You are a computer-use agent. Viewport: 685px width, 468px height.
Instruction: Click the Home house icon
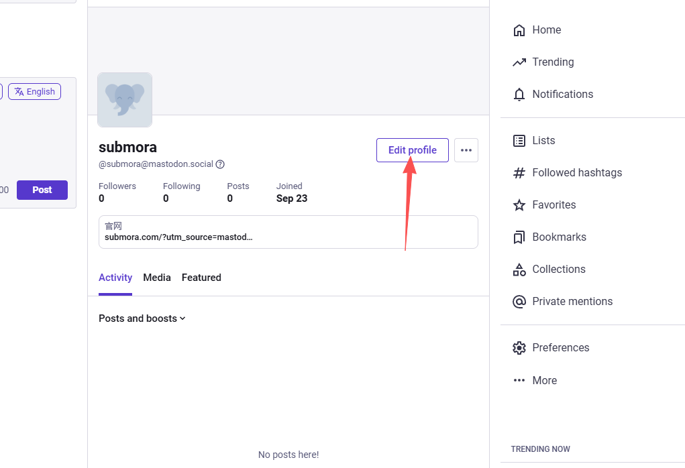[x=519, y=30]
